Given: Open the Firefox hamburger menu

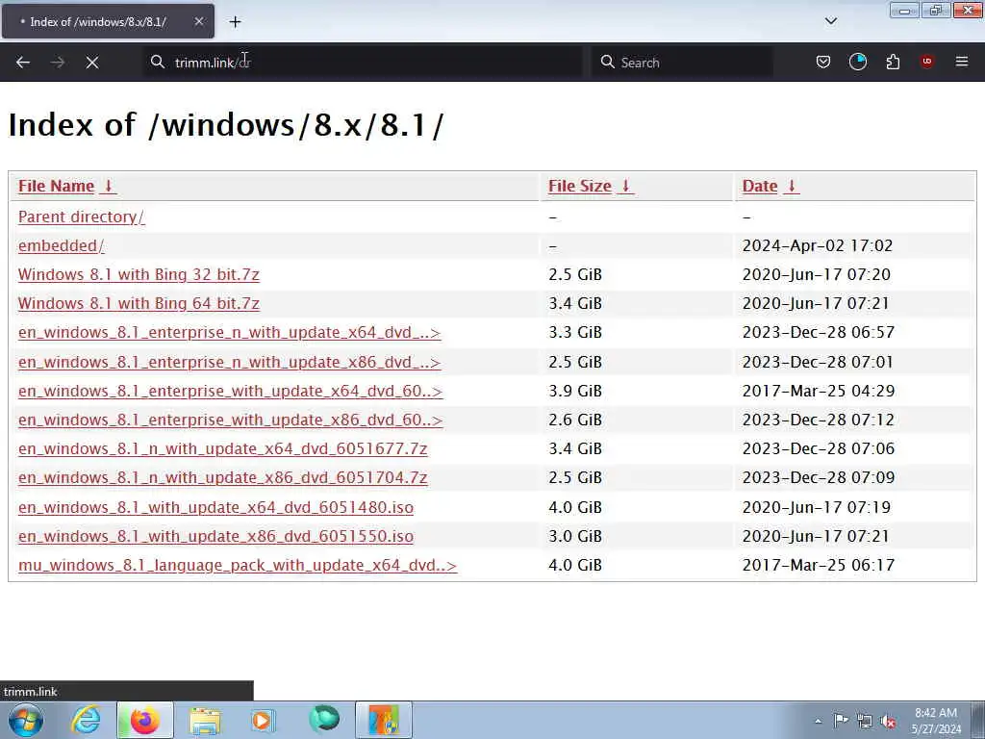Looking at the screenshot, I should (962, 62).
